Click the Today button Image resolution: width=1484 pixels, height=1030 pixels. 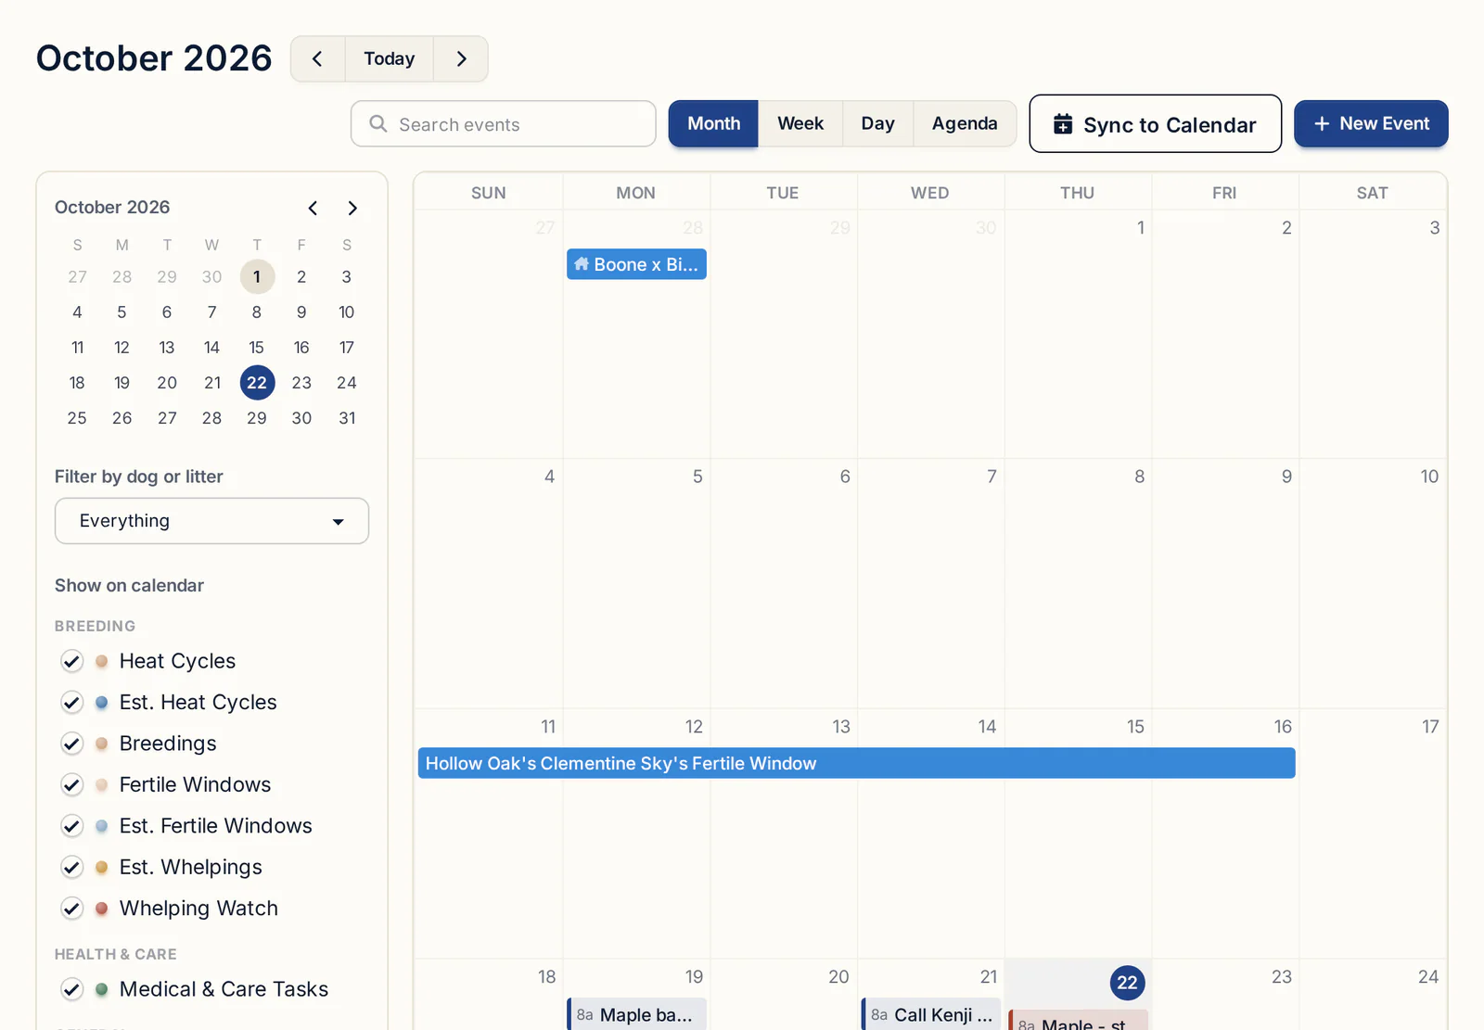click(x=390, y=59)
